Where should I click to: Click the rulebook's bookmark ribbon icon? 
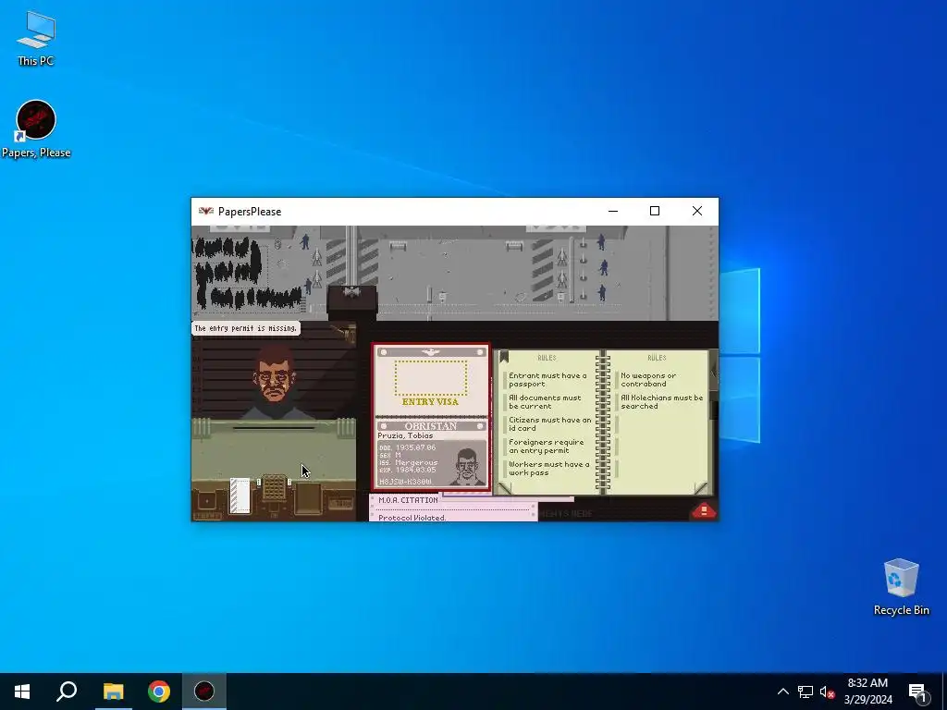pos(504,357)
